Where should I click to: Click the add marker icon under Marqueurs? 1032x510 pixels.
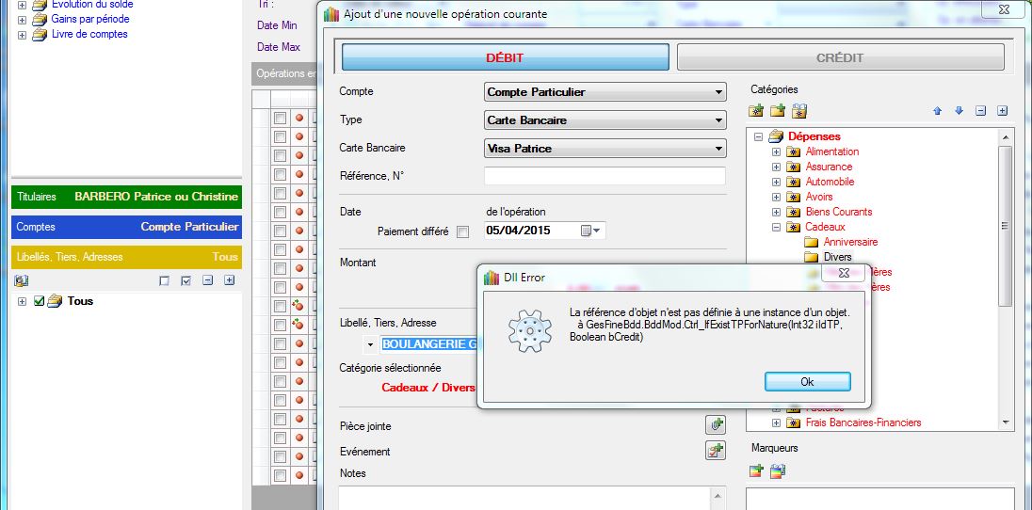coord(756,470)
